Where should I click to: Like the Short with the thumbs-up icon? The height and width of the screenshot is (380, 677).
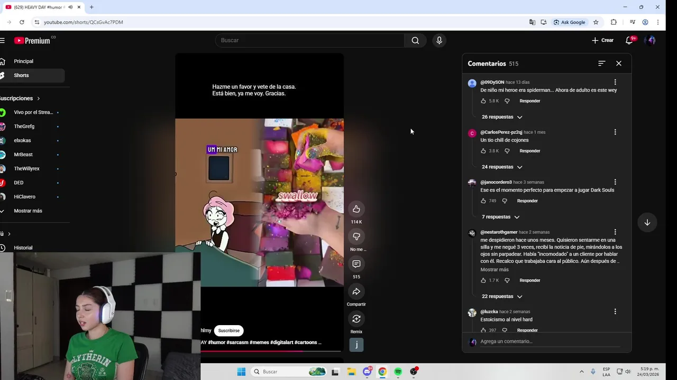[356, 209]
